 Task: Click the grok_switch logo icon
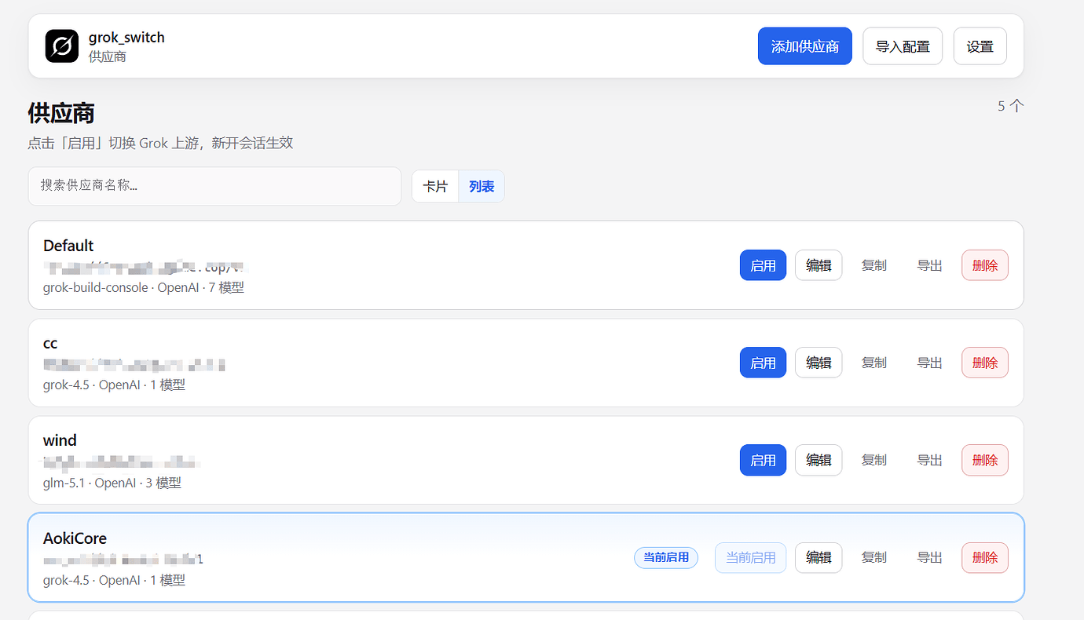point(61,46)
